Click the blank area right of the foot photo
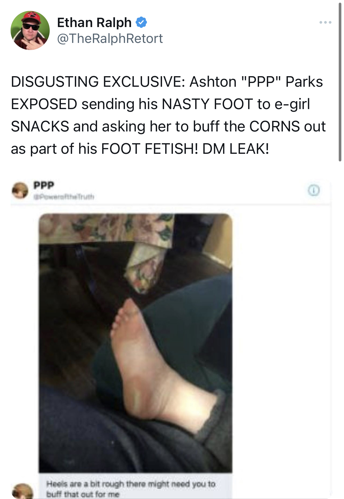Screen dimensions: 344x499 click(x=281, y=343)
